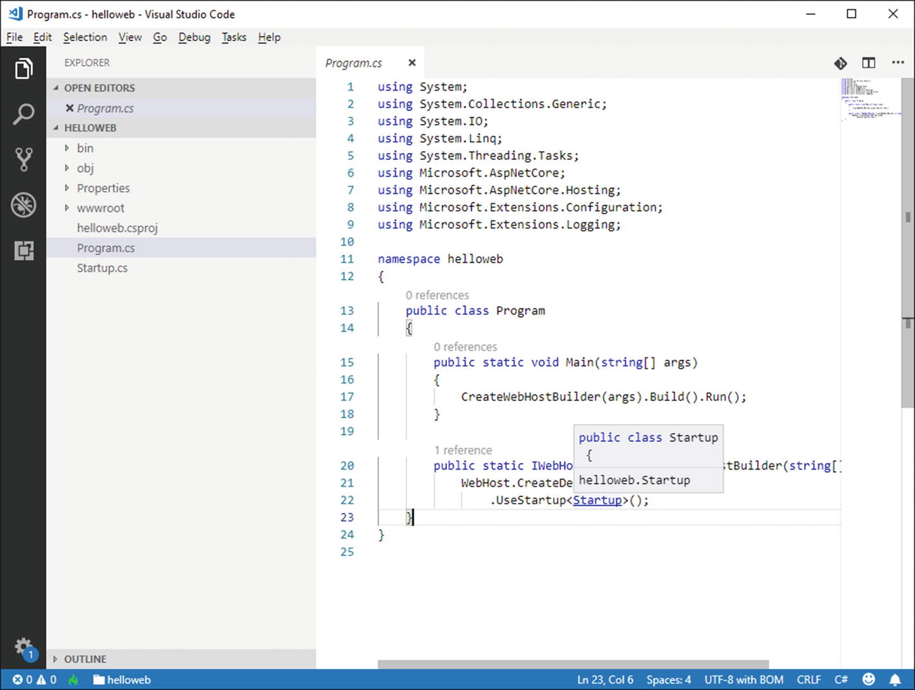
Task: Open the Selection menu
Action: 85,37
